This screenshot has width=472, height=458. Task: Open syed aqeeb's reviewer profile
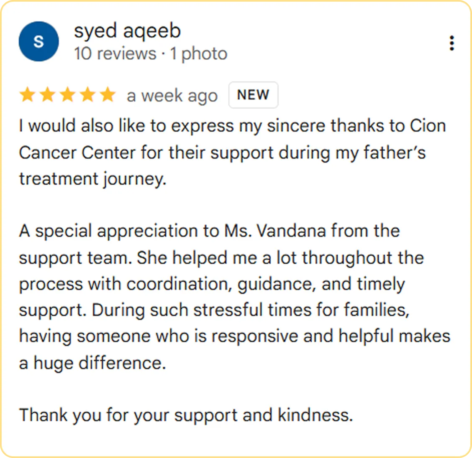[127, 30]
